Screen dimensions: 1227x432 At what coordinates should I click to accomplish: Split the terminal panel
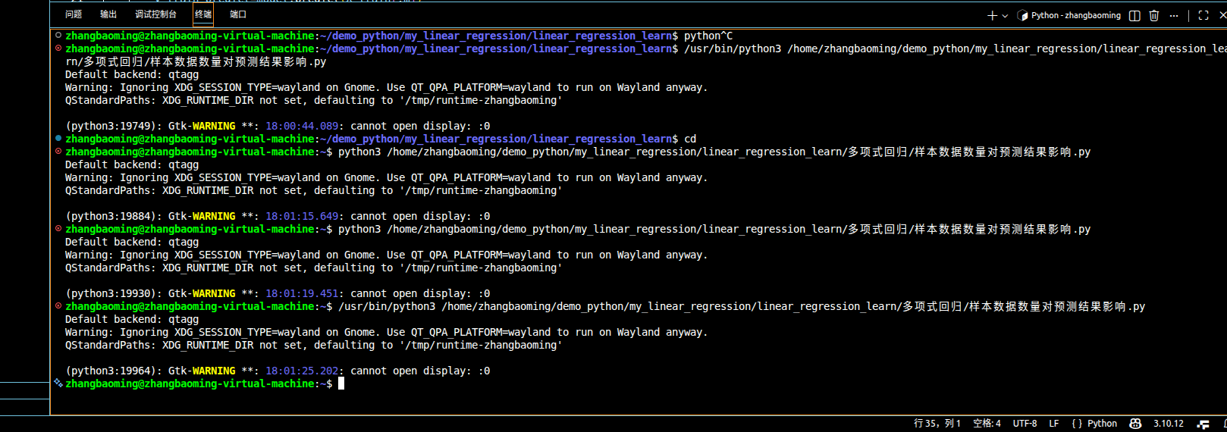[1134, 15]
